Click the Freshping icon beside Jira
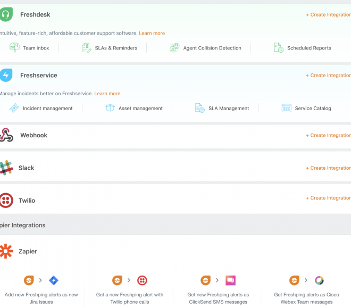The image size is (351, 307). [x=29, y=280]
